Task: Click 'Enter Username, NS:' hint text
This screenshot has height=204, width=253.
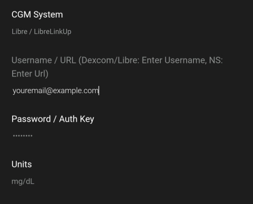Action: [x=182, y=61]
